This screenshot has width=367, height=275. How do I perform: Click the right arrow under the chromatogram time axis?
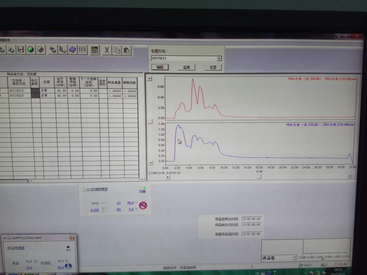(x=350, y=176)
